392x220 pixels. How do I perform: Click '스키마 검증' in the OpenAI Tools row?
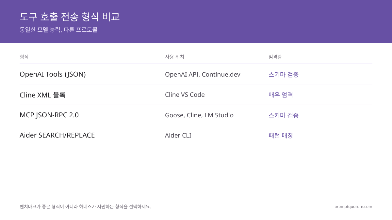(x=284, y=74)
